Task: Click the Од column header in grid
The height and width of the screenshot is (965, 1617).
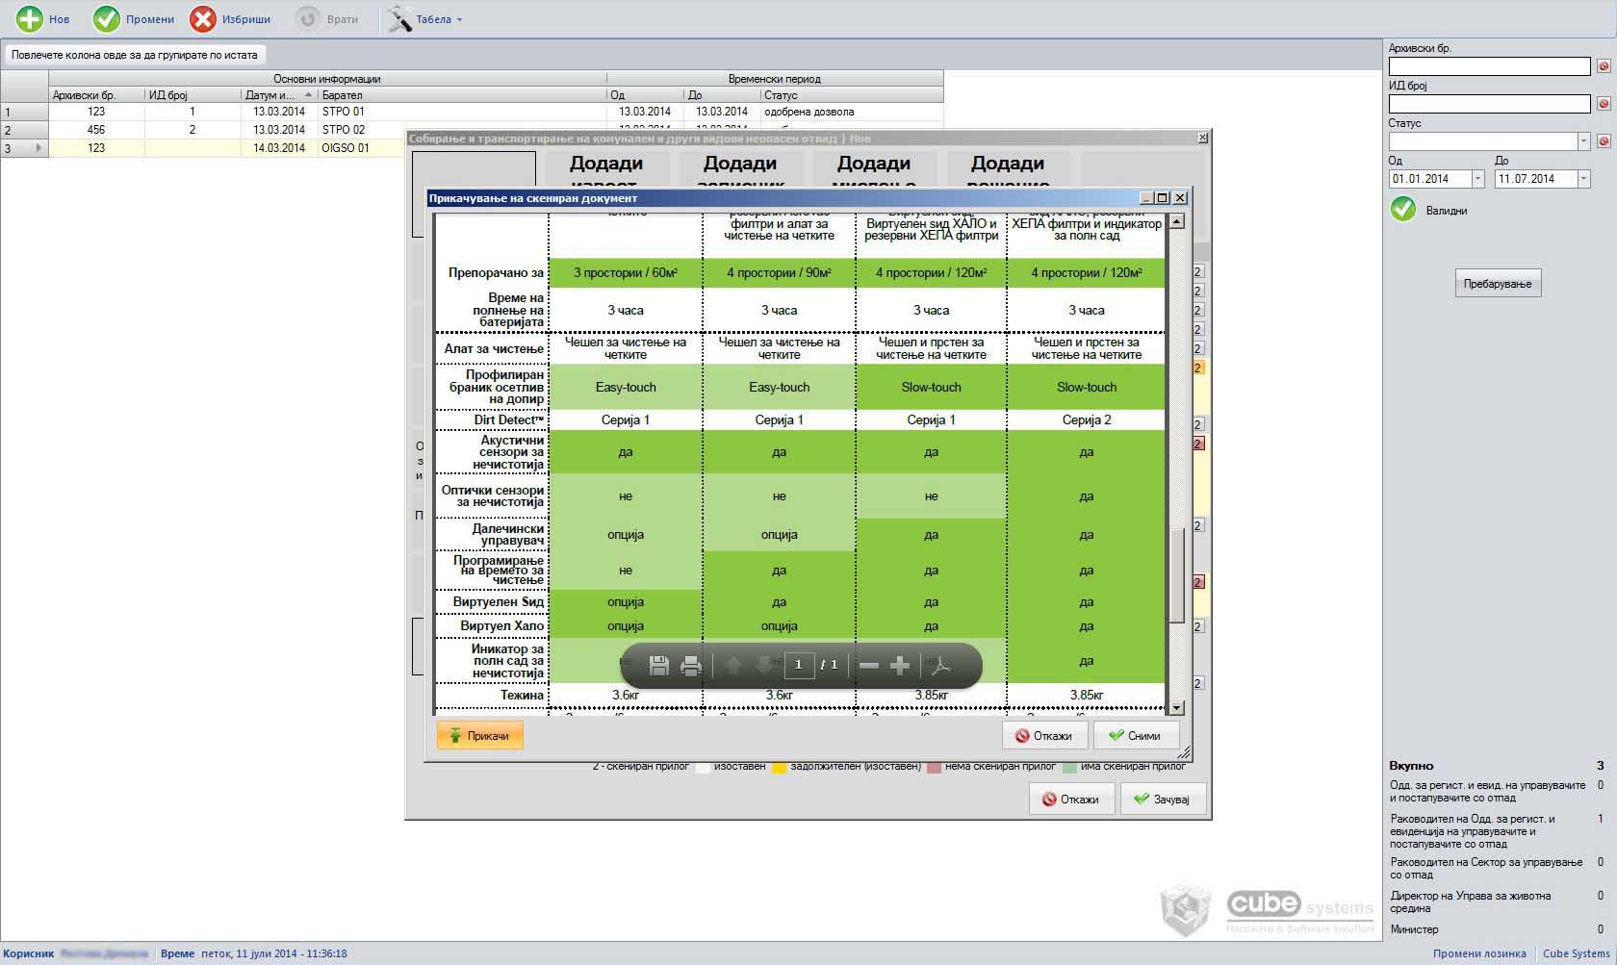Action: [645, 95]
